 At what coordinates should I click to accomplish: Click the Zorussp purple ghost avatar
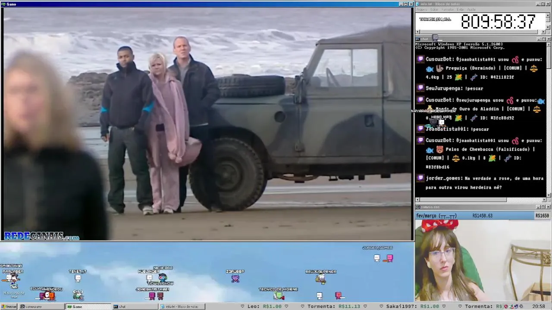[235, 278]
